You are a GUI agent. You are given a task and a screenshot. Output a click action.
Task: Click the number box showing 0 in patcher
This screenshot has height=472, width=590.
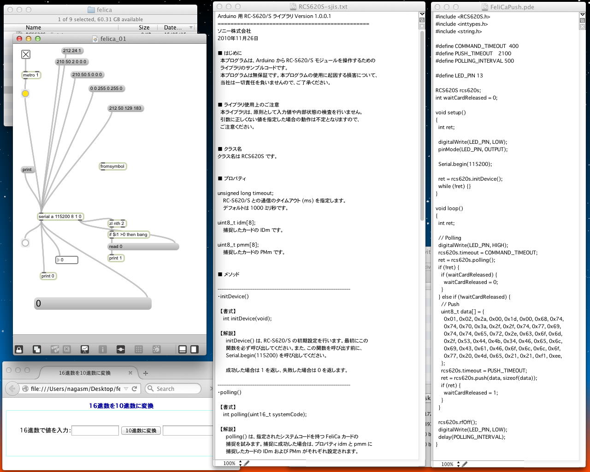click(67, 260)
